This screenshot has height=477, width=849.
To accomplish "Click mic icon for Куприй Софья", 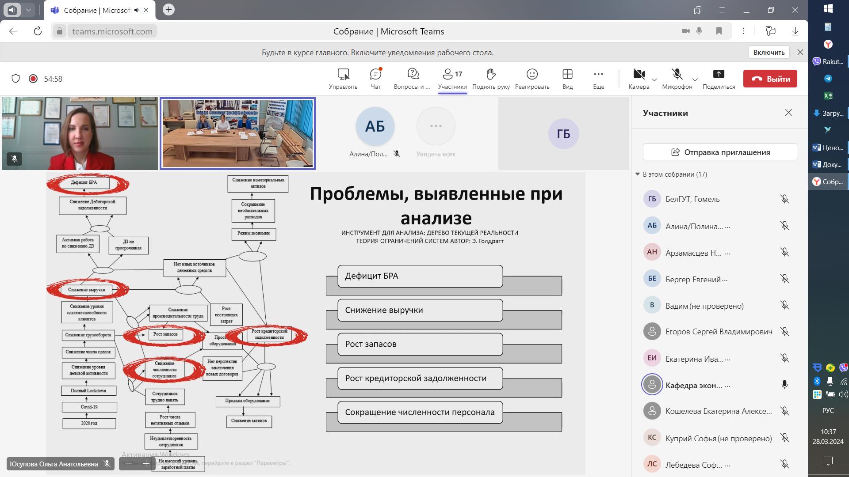I will pyautogui.click(x=784, y=438).
